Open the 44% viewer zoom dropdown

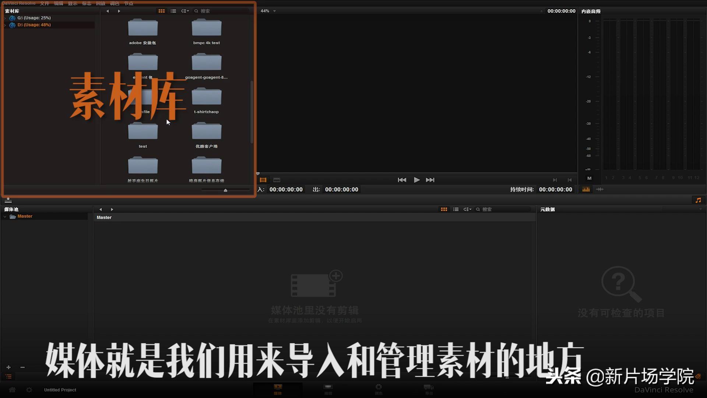pyautogui.click(x=268, y=11)
